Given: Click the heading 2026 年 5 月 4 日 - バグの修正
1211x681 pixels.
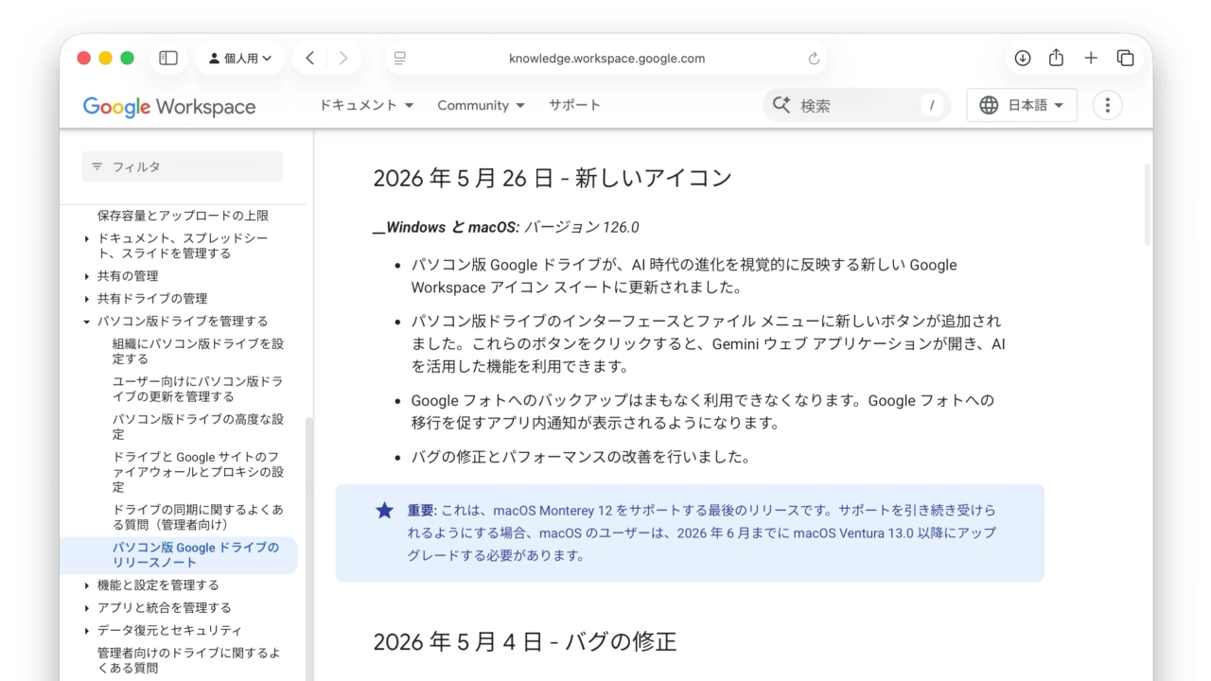Looking at the screenshot, I should click(525, 641).
